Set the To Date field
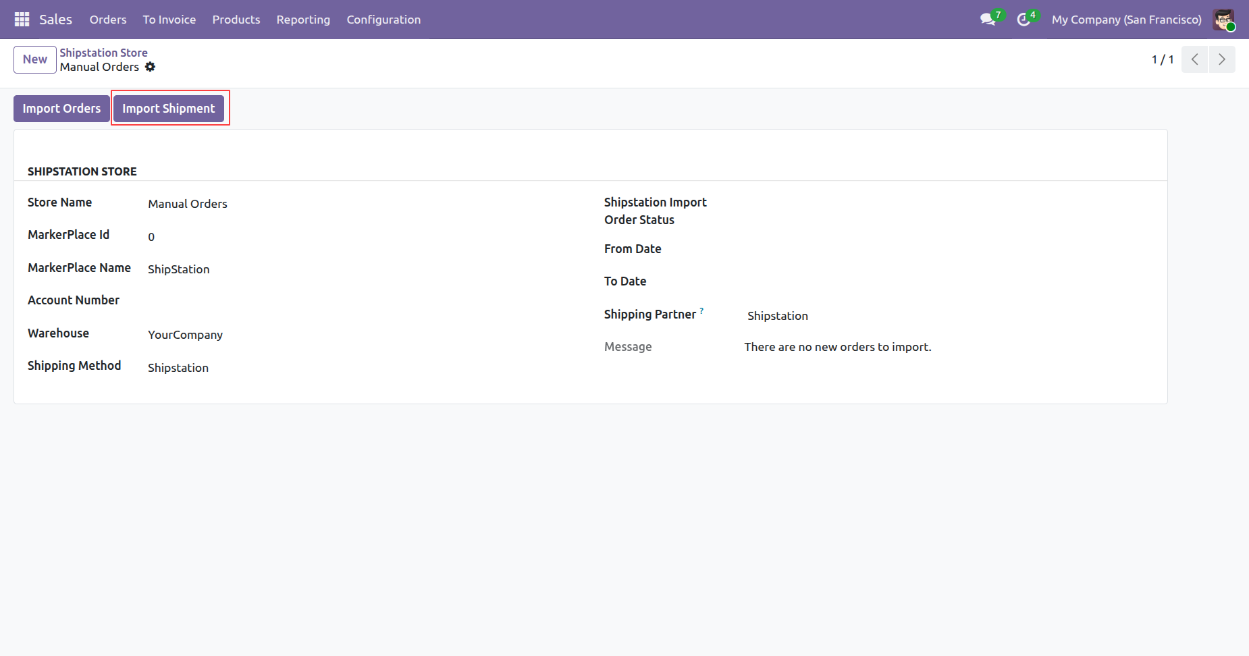Viewport: 1249px width, 656px height. click(949, 282)
